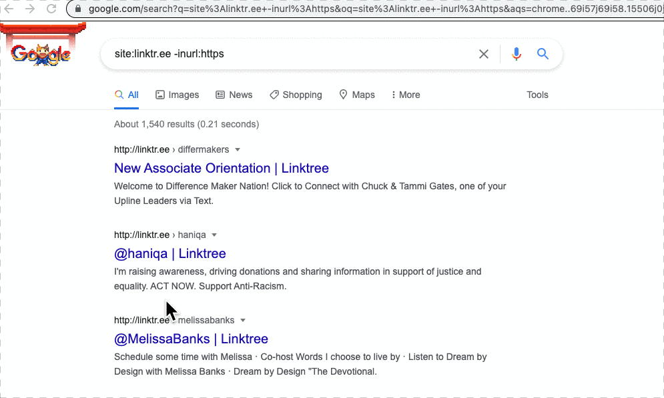The height and width of the screenshot is (398, 664).
Task: Open the @MelissaBanks | Linktree result
Action: click(191, 339)
